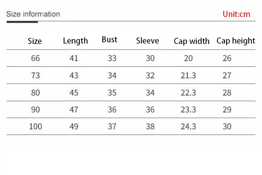The height and width of the screenshot is (175, 262).
Task: Select size 90 row label
Action: [x=35, y=109]
